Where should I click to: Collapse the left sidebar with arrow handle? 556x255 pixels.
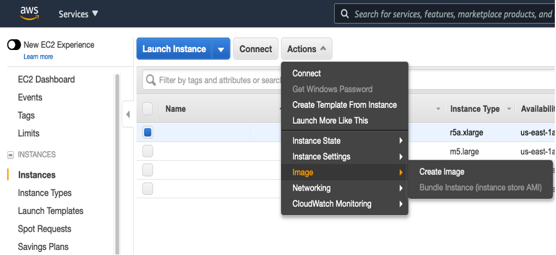tap(127, 114)
